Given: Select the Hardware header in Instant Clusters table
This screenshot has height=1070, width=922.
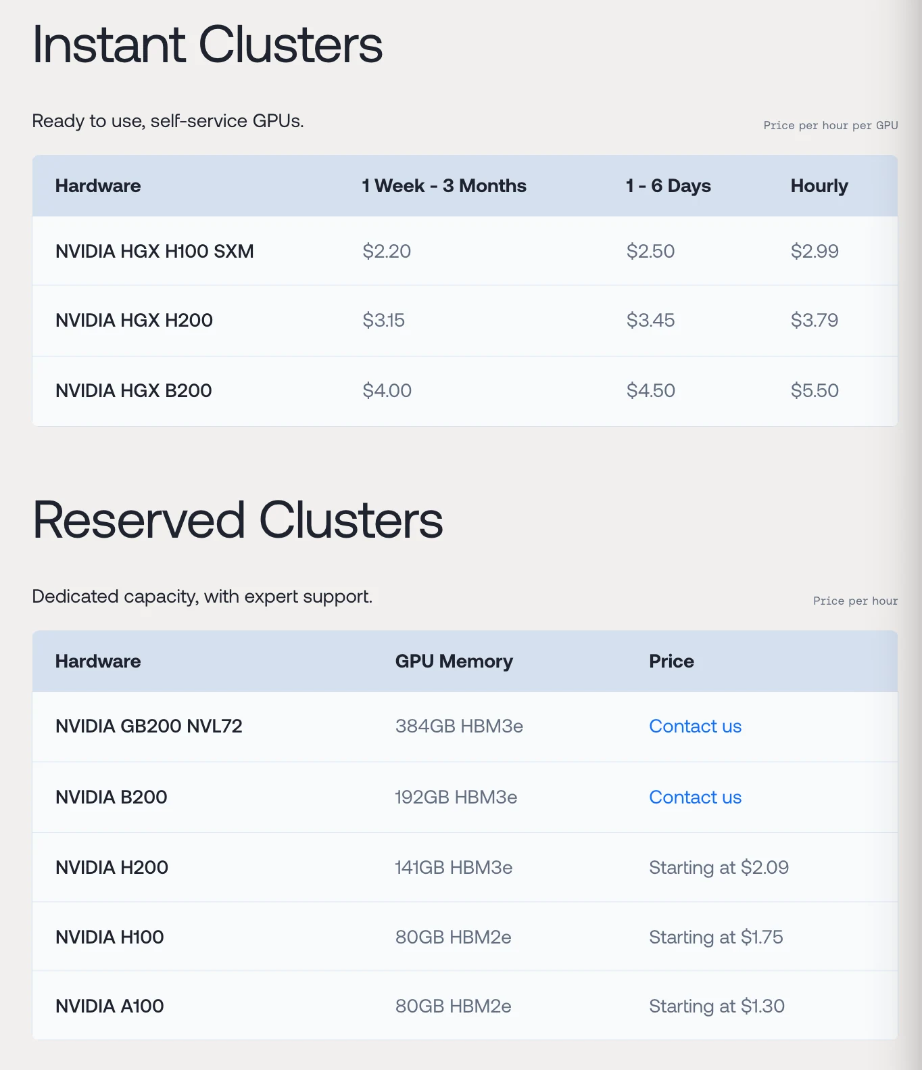Looking at the screenshot, I should [98, 186].
